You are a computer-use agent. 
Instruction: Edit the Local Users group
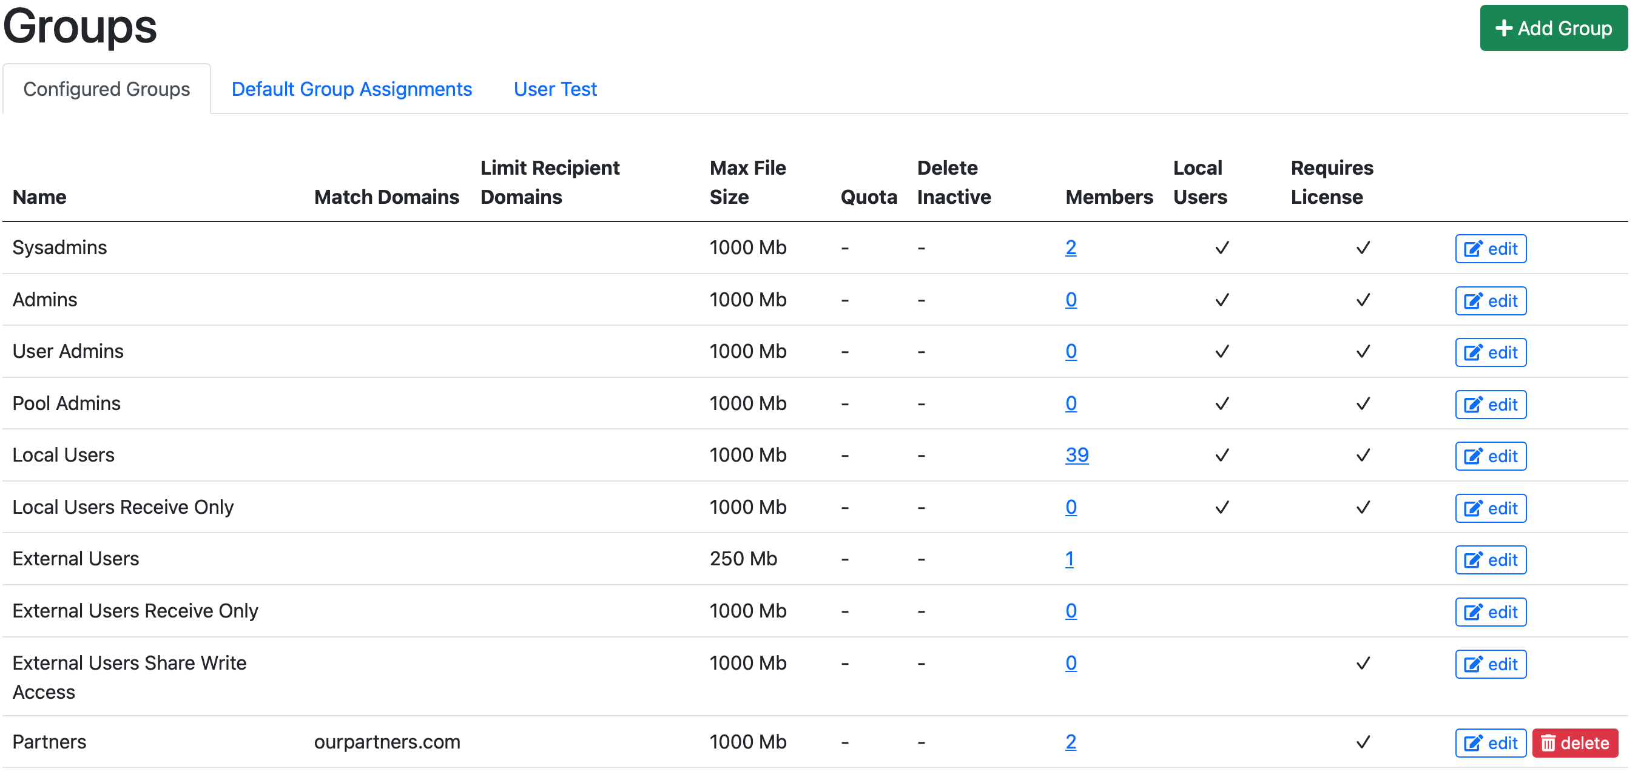click(1491, 456)
